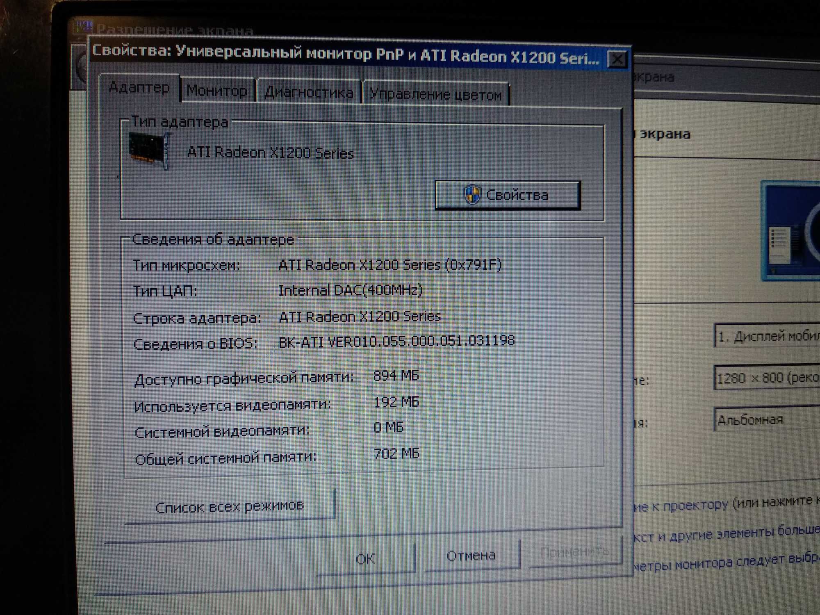
Task: Click the Тип ЦАП label
Action: point(165,291)
